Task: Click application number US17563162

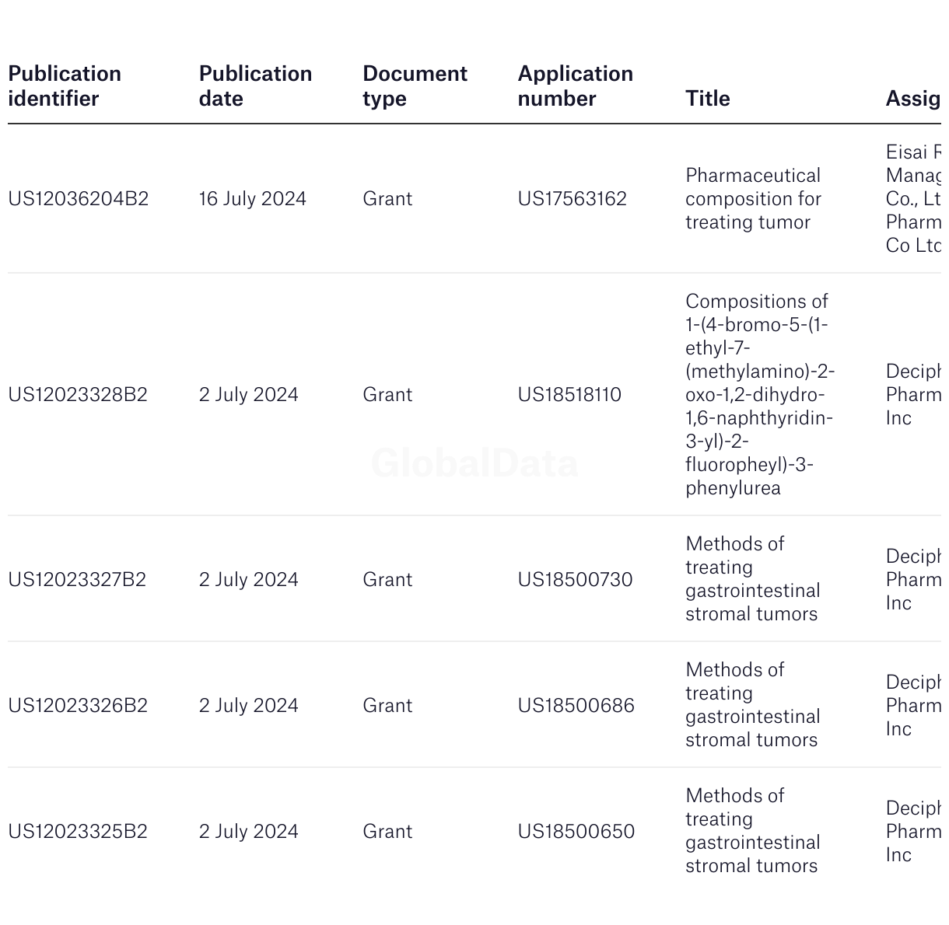Action: [x=573, y=199]
